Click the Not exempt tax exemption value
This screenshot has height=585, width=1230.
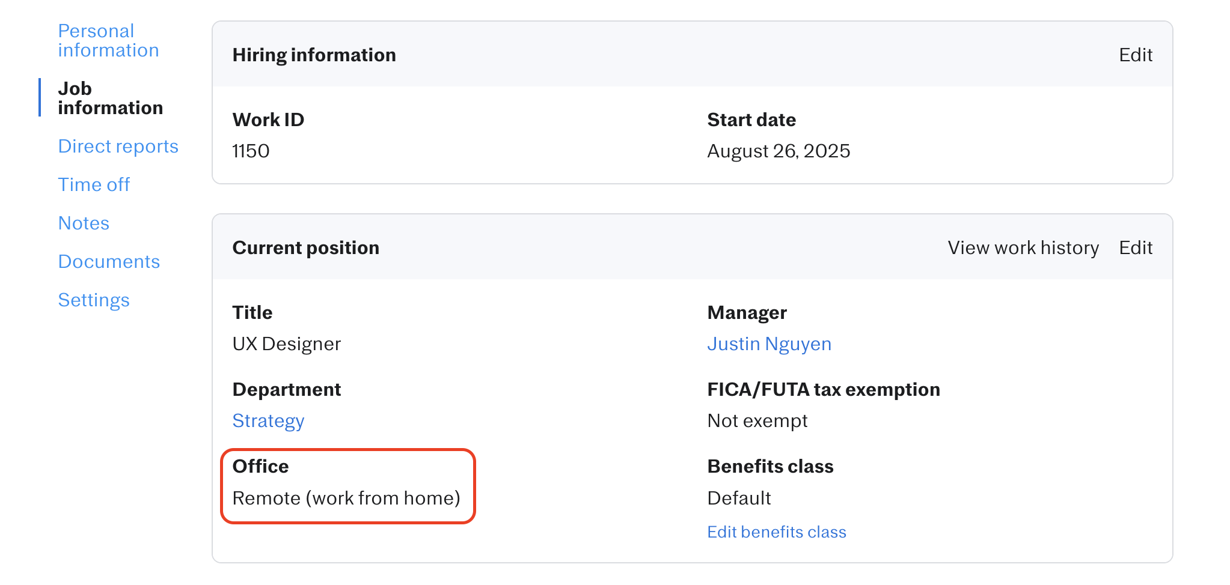(x=757, y=421)
